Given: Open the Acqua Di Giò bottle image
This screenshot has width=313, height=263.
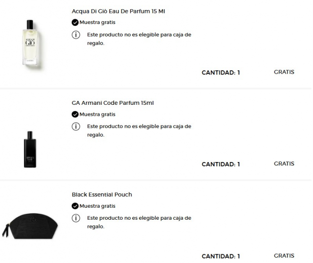Looking at the screenshot, I should pos(30,43).
